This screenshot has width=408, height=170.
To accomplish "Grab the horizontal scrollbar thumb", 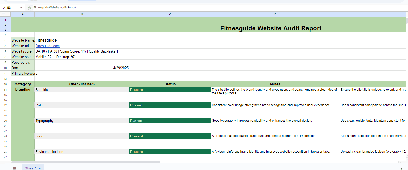I will (x=86, y=162).
